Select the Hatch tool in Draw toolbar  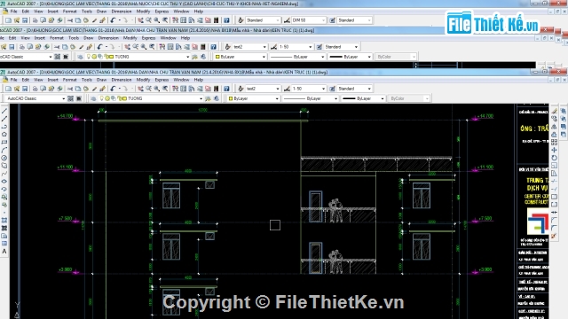(x=4, y=221)
